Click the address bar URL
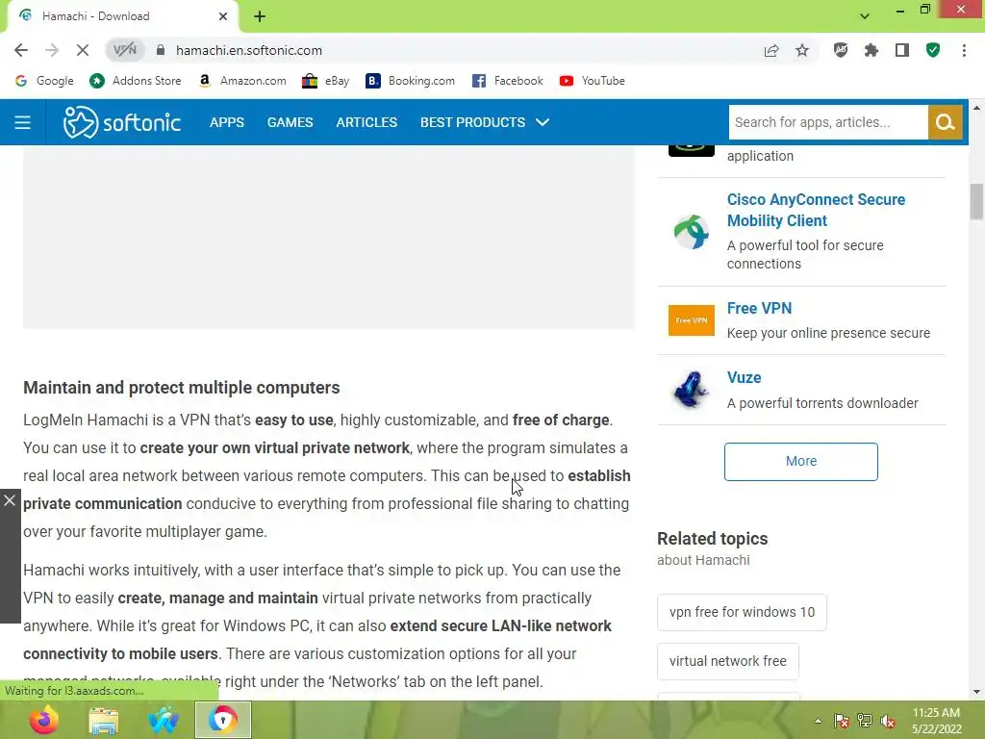985x739 pixels. click(249, 50)
